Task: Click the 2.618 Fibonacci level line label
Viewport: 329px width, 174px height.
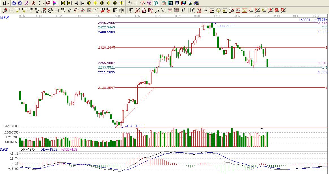Action: coord(322,23)
